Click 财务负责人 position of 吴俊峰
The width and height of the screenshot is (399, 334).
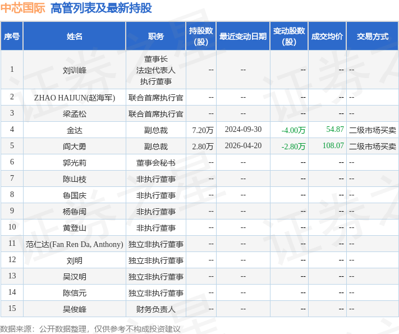click(155, 309)
